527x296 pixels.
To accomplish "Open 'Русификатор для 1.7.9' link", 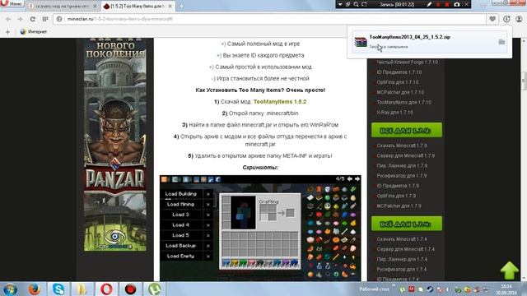I will click(x=401, y=176).
